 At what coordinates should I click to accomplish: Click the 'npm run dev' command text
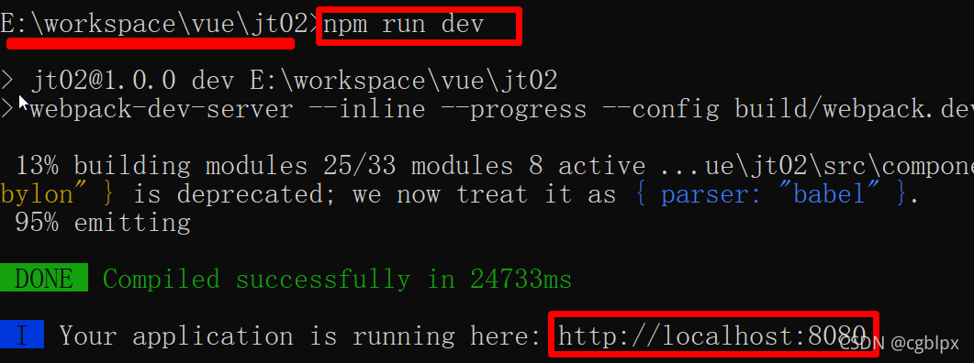click(403, 25)
